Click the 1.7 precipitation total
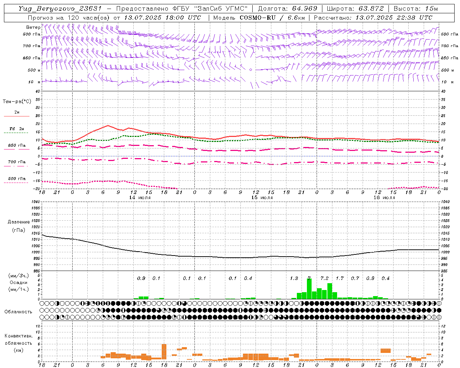 point(340,279)
